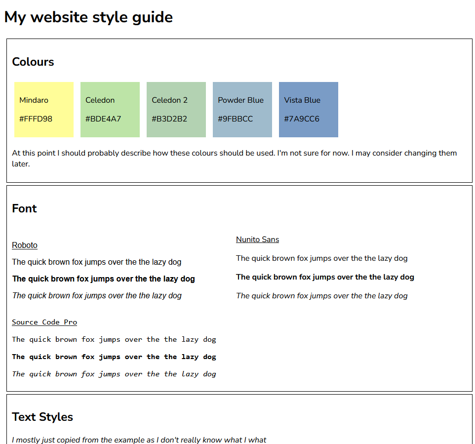Click the Nunito Sans underlined heading
This screenshot has height=444, width=475.
257,239
